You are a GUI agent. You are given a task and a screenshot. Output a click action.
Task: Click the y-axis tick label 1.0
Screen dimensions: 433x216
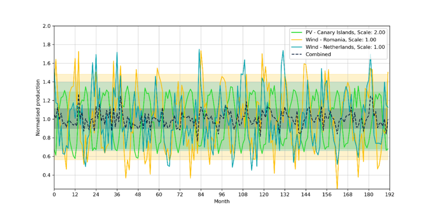tap(47, 119)
